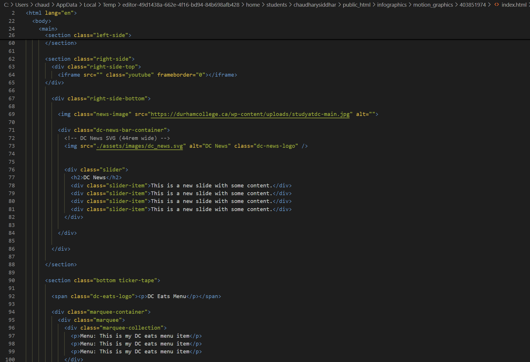Open the 403851974 breadcrumb folder
The height and width of the screenshot is (362, 530).
[472, 5]
